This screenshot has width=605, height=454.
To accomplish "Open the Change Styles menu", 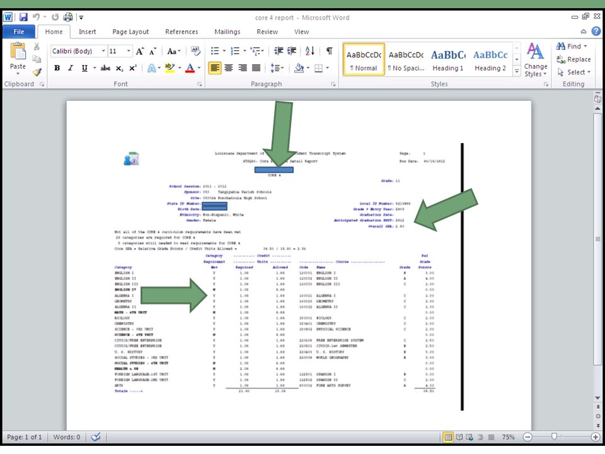I will [536, 61].
